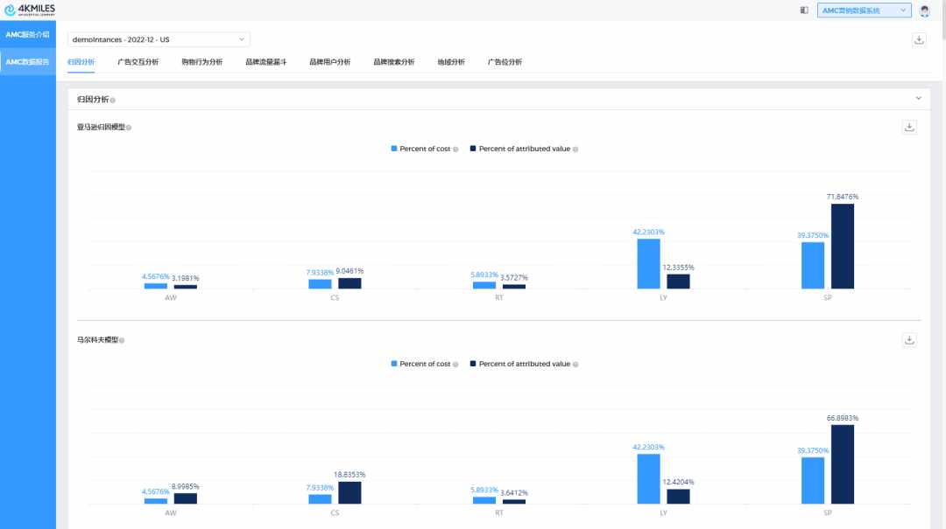Open the demoIntances - 2022-12 - US dropdown

click(159, 39)
